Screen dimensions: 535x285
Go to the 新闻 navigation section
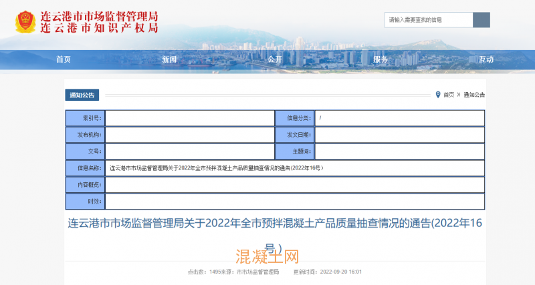point(169,59)
